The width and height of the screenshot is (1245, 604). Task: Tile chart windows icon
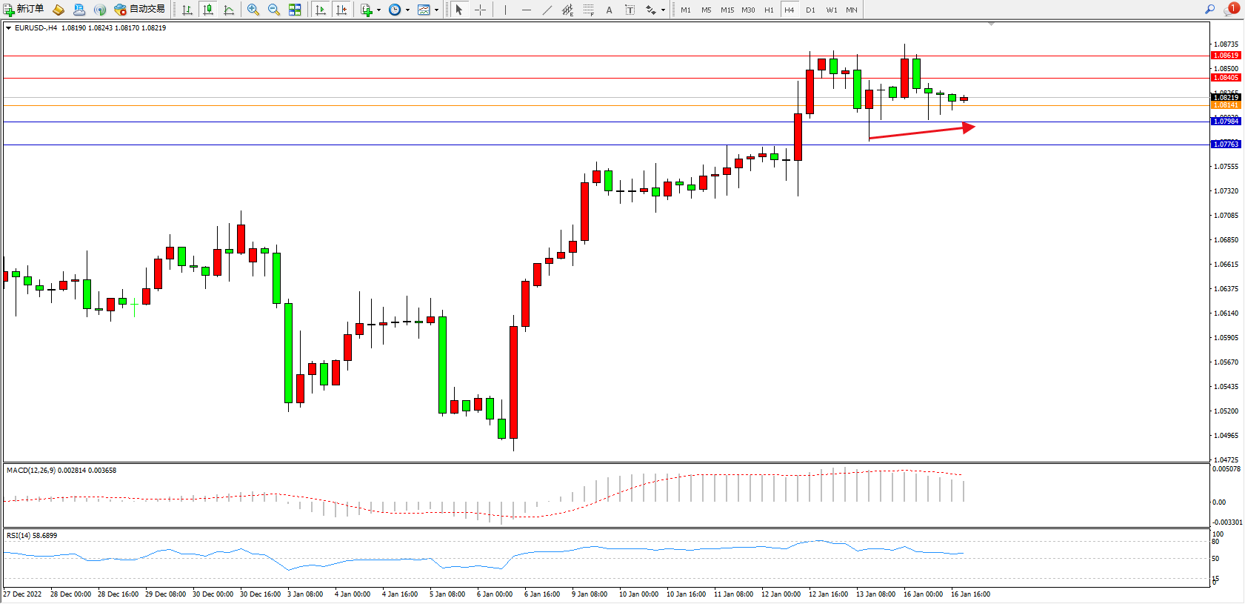click(x=295, y=10)
